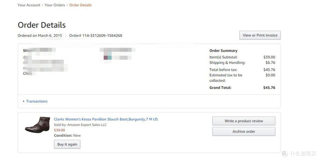Click the orange Order Details breadcrumb
The height and width of the screenshot is (160, 319).
click(80, 5)
